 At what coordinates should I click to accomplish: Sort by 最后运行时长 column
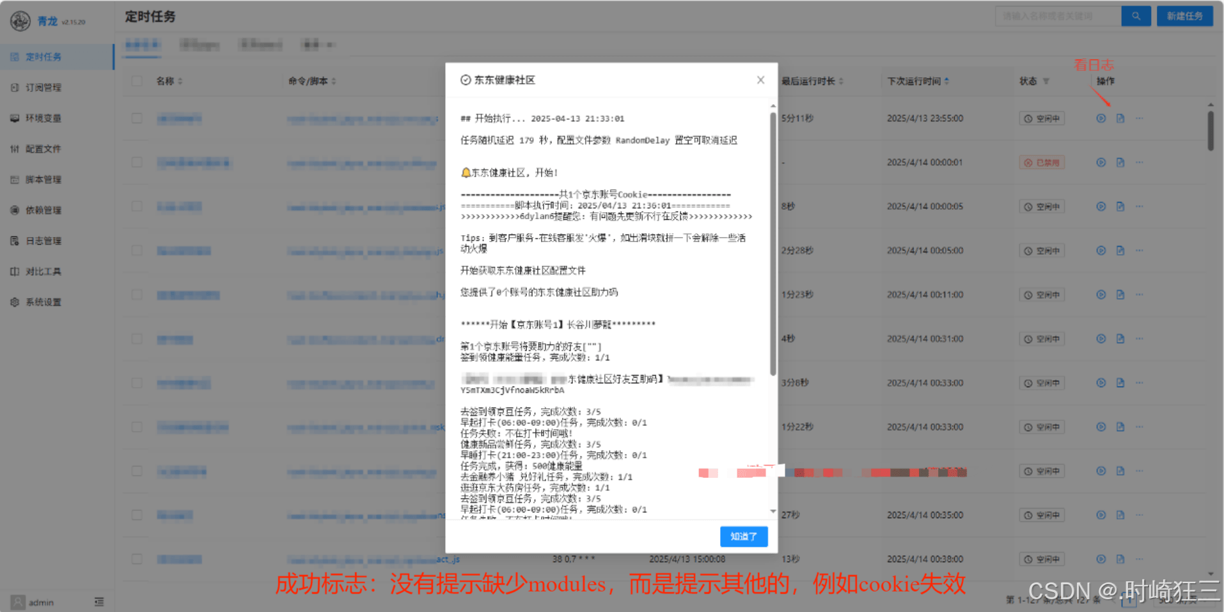click(812, 81)
